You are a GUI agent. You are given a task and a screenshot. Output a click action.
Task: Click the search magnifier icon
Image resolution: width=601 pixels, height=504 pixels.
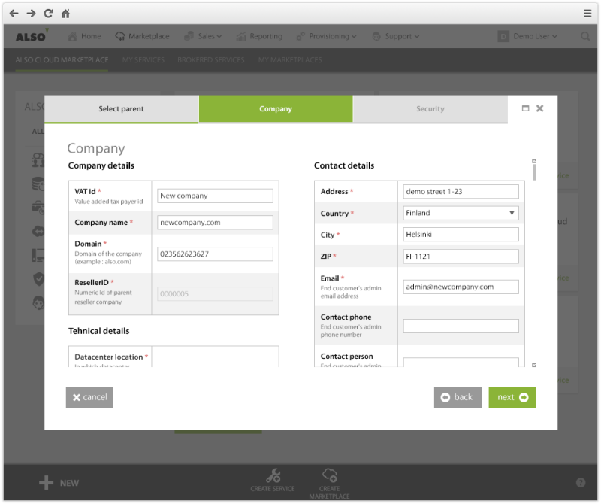(x=585, y=36)
